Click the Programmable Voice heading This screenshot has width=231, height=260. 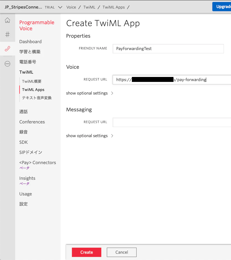click(x=37, y=25)
